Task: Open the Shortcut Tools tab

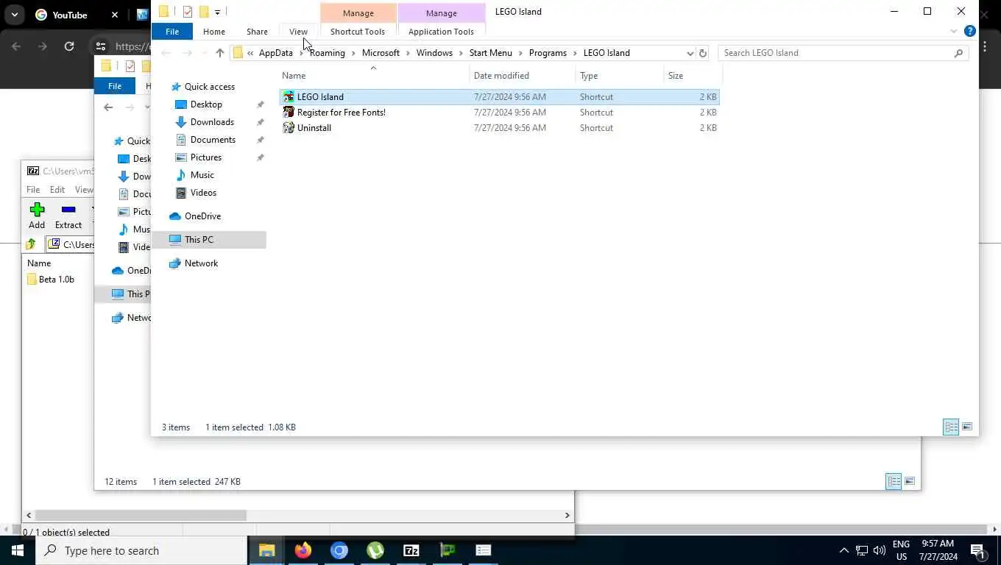Action: coord(358,32)
